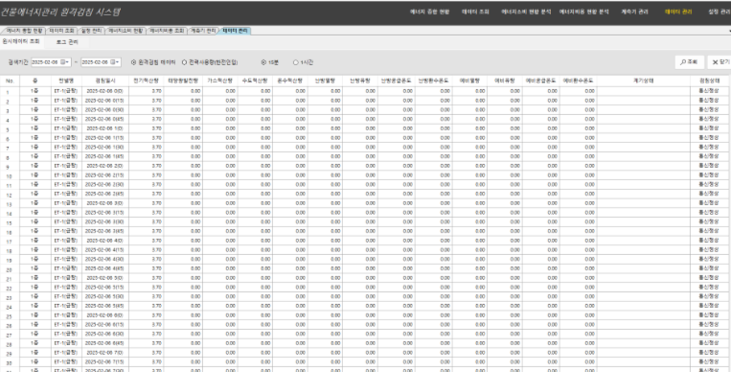Click the magnifier icon in 조회 button

pyautogui.click(x=683, y=62)
